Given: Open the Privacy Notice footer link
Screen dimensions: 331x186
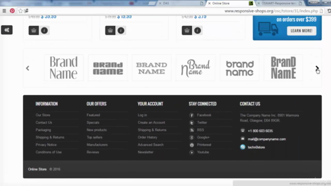Looking at the screenshot, I should point(46,145).
